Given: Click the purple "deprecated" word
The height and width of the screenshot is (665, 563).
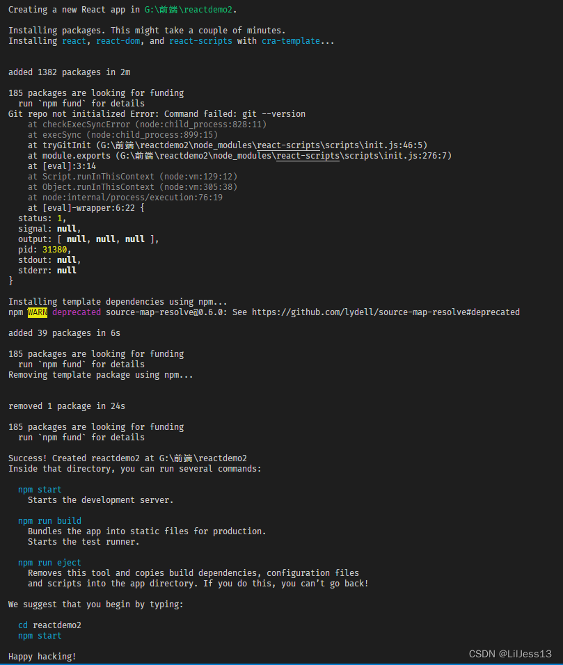Looking at the screenshot, I should [x=77, y=312].
